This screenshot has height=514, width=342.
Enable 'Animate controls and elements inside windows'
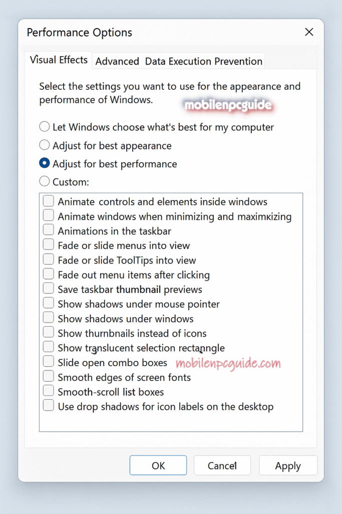click(x=48, y=201)
